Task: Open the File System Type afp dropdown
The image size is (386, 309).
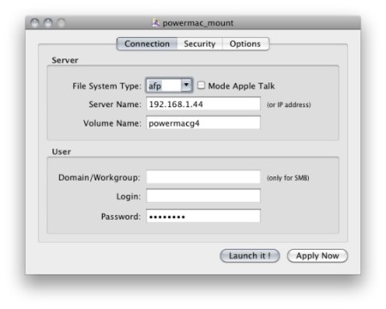Action: [169, 85]
